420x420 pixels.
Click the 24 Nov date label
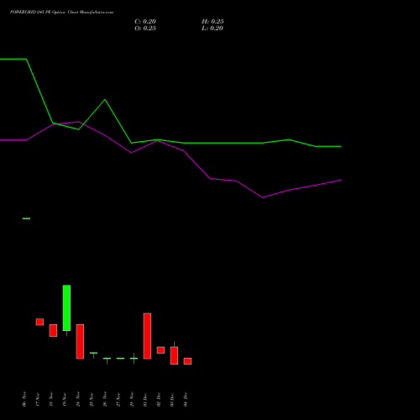click(x=78, y=399)
